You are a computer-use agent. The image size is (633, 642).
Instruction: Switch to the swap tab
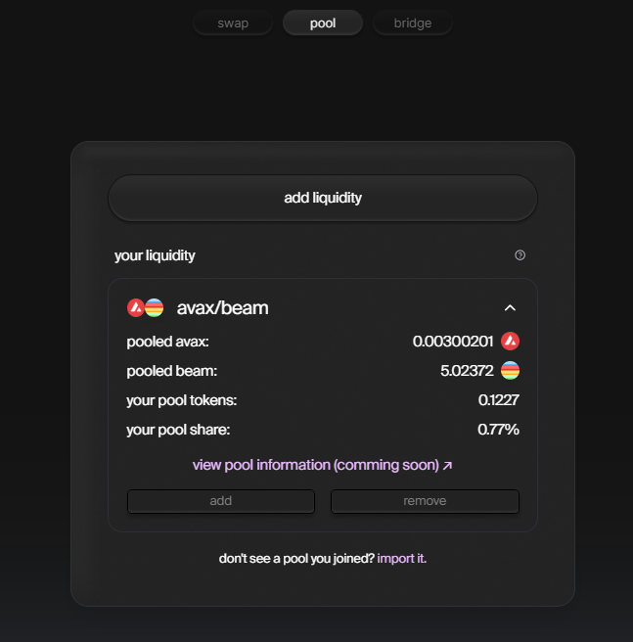click(233, 23)
